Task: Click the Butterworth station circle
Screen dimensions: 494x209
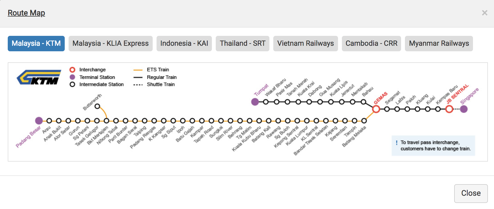Action: [97, 106]
